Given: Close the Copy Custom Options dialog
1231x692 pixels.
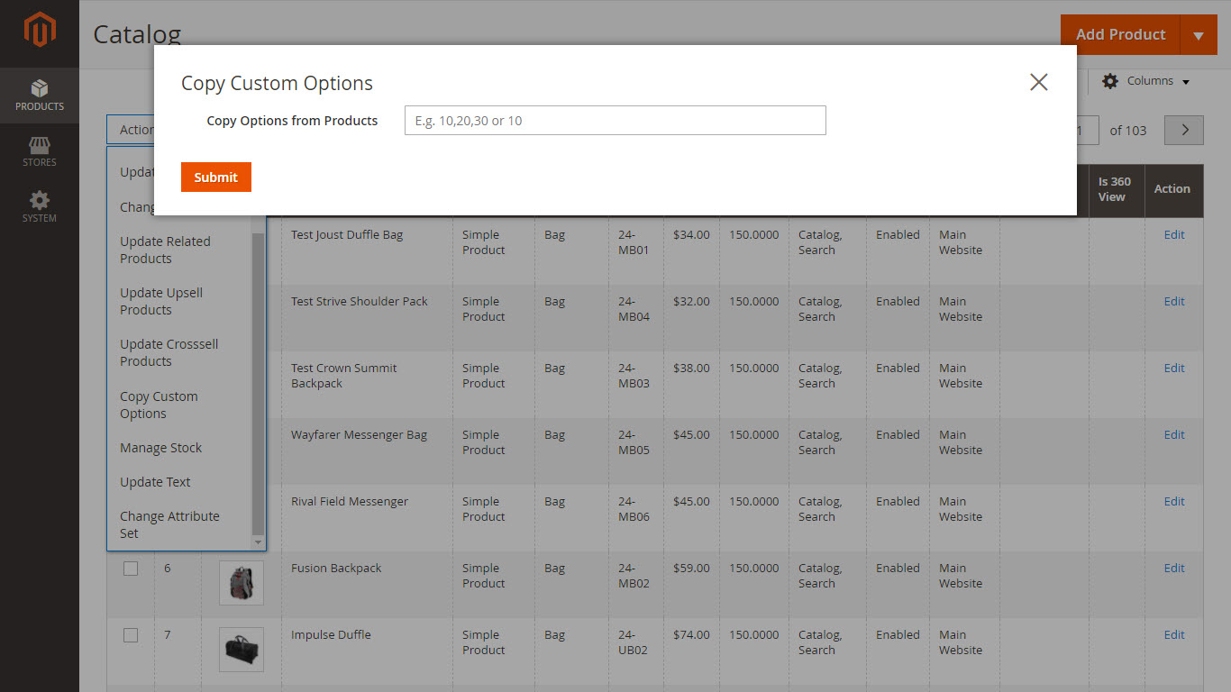Looking at the screenshot, I should point(1038,82).
